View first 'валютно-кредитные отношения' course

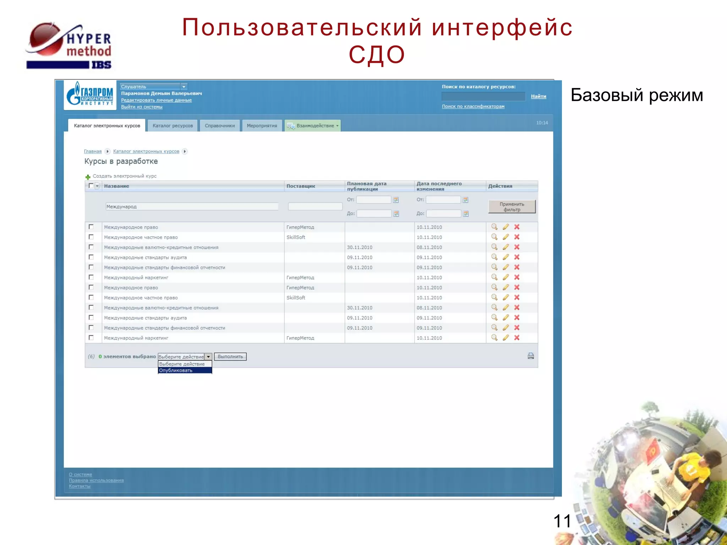(494, 247)
